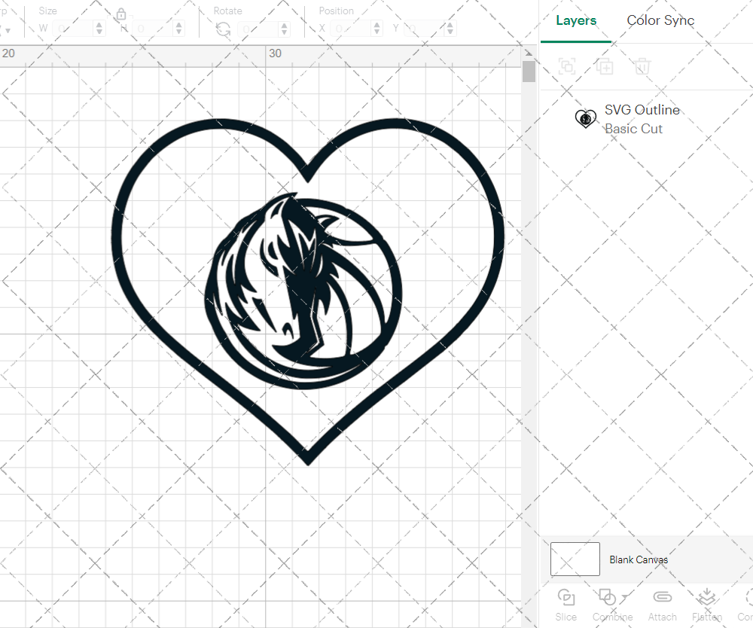
Task: Click the Blank Canvas label
Action: [639, 559]
